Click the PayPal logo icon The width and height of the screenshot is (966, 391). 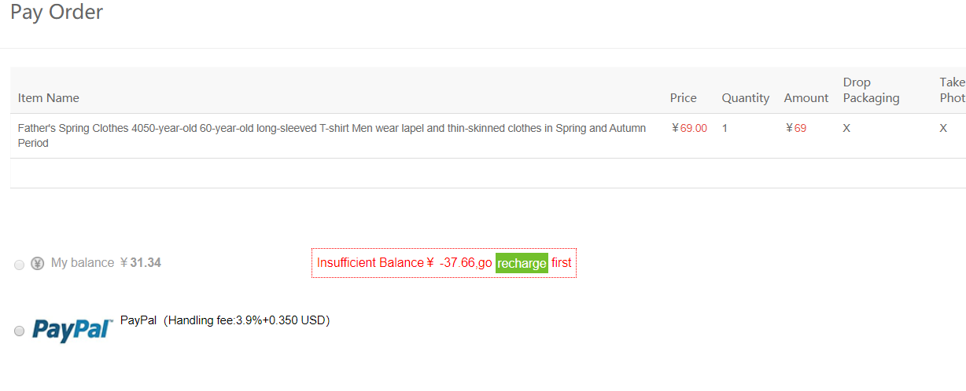(x=72, y=331)
